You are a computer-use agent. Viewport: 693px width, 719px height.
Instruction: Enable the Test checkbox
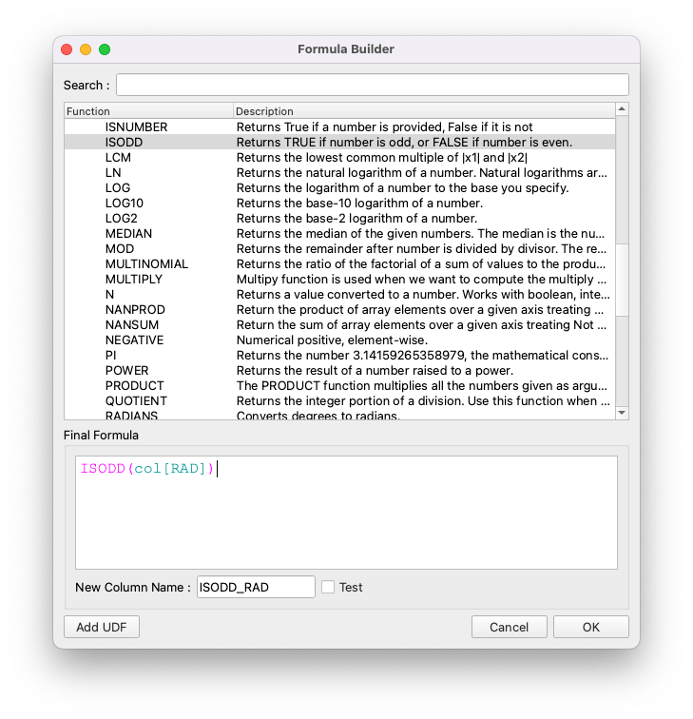328,587
